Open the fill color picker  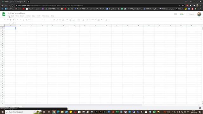pyautogui.click(x=67, y=20)
